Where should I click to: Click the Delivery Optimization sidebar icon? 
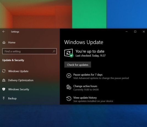pyautogui.click(x=4, y=80)
